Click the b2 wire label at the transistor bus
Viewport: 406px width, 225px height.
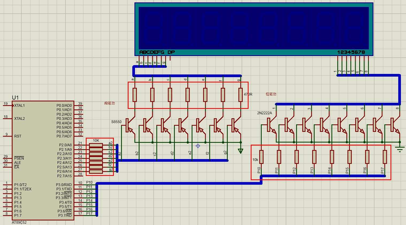137,153
